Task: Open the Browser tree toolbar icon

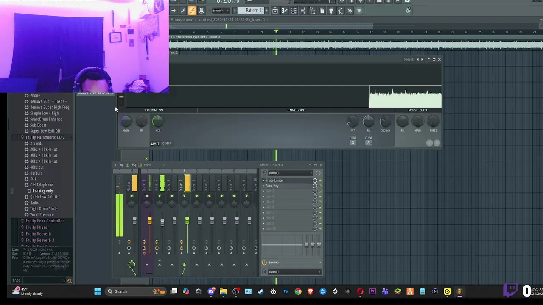Action: click(x=313, y=11)
